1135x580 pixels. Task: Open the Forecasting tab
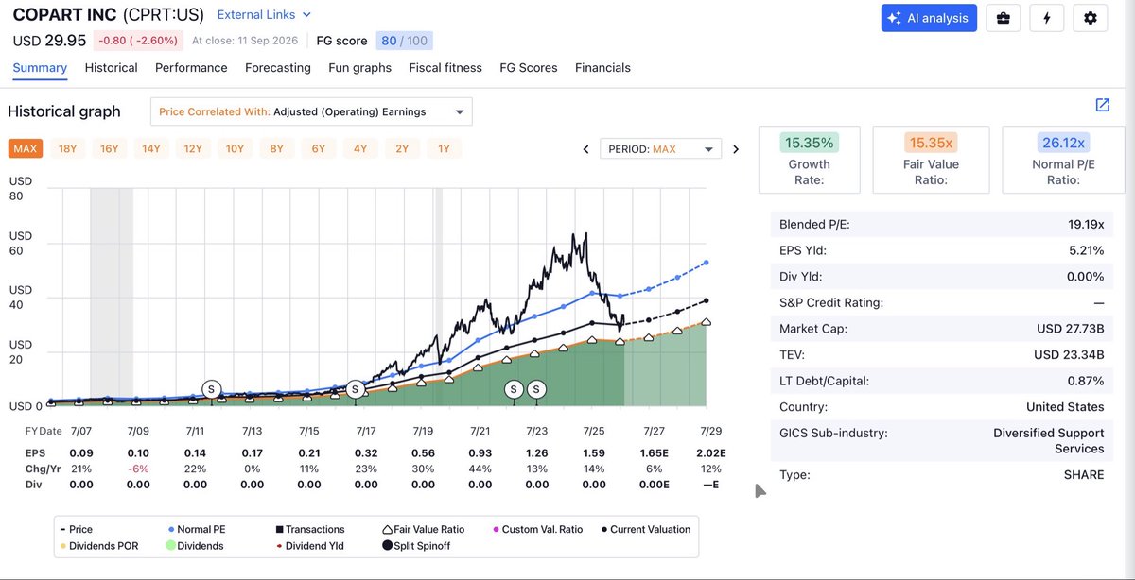278,68
